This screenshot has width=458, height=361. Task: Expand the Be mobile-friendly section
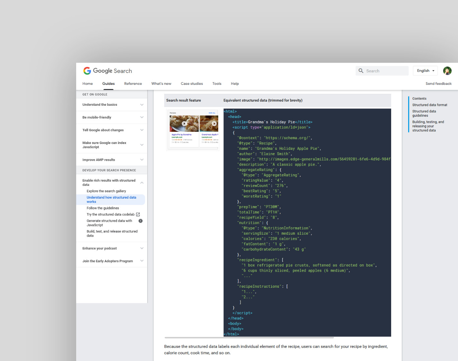pyautogui.click(x=142, y=117)
